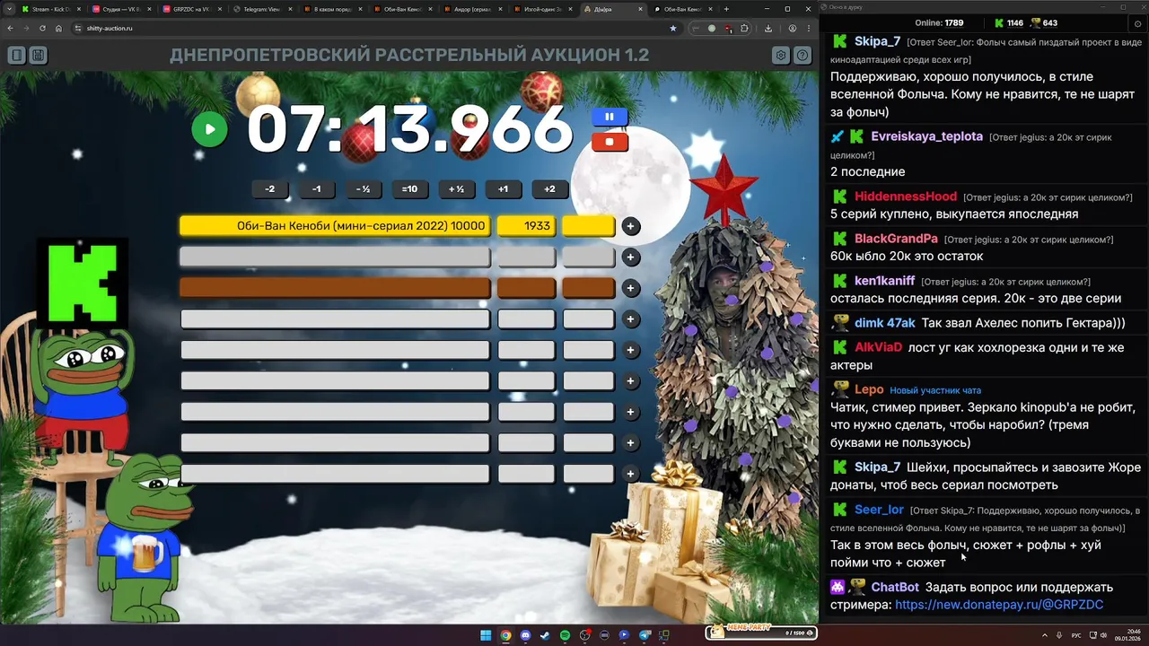Viewport: 1149px width, 646px height.
Task: Open the volume control in system tray
Action: 1104,635
